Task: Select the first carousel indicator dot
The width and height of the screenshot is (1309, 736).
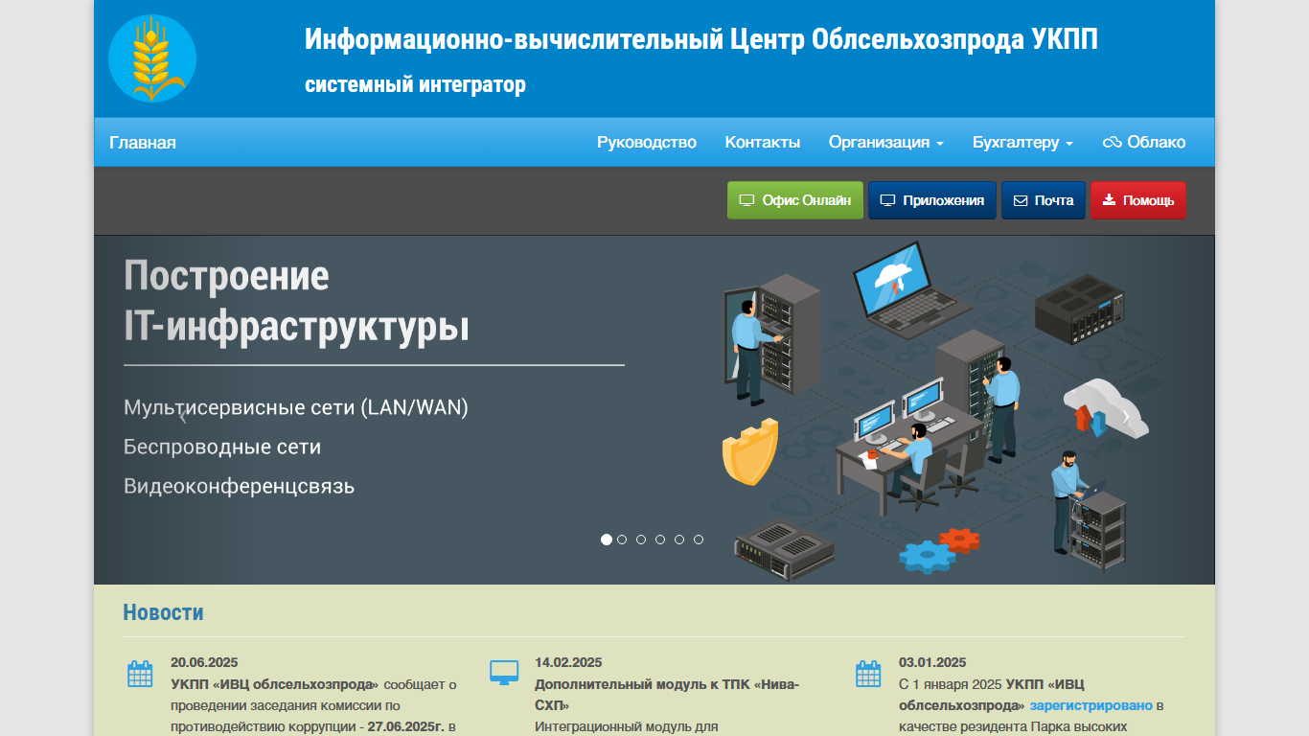Action: coord(607,540)
